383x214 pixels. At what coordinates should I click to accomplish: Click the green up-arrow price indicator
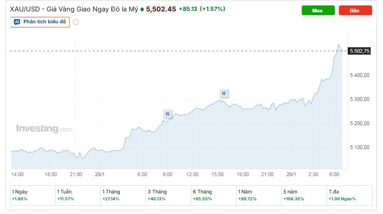(x=142, y=9)
